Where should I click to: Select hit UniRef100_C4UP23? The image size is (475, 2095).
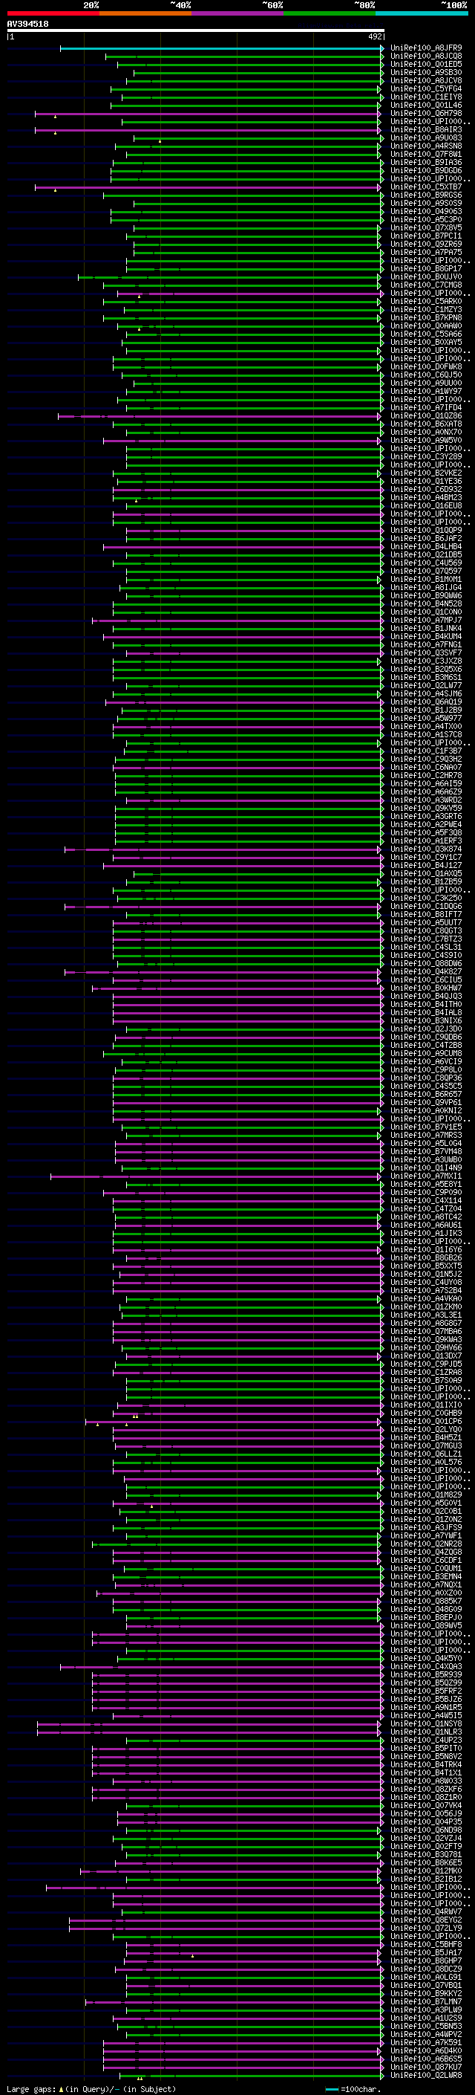[x=426, y=1740]
